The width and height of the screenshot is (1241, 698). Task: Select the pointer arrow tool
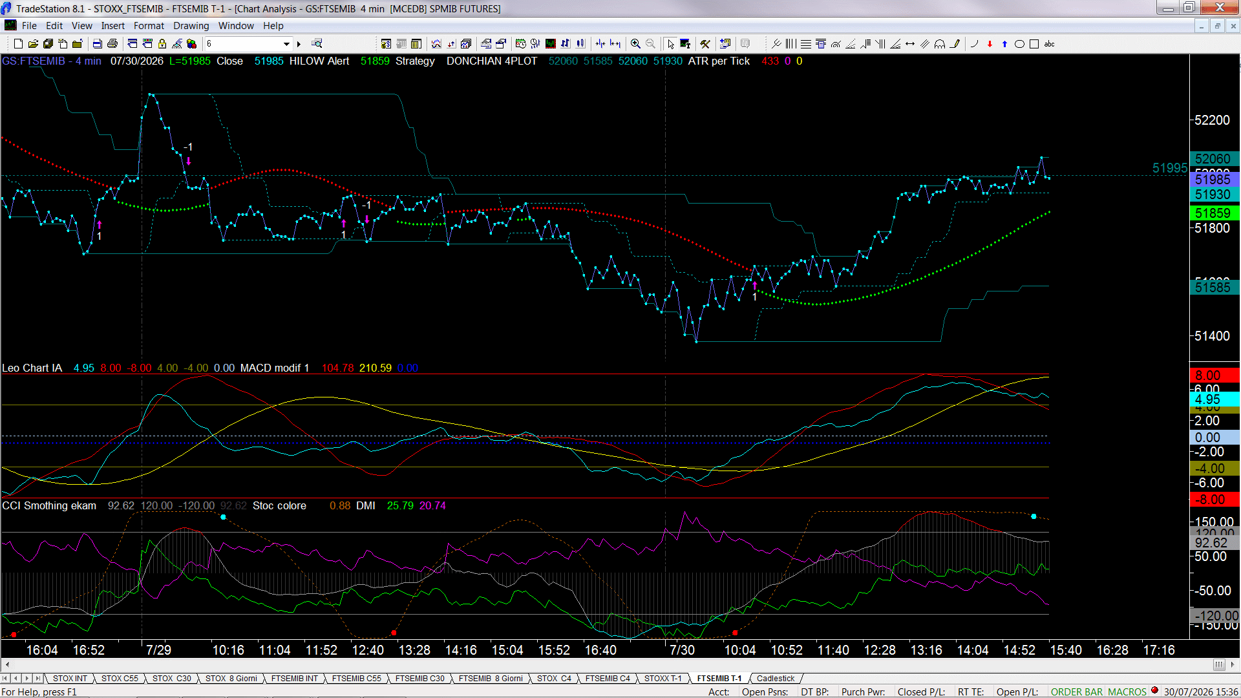coord(671,44)
